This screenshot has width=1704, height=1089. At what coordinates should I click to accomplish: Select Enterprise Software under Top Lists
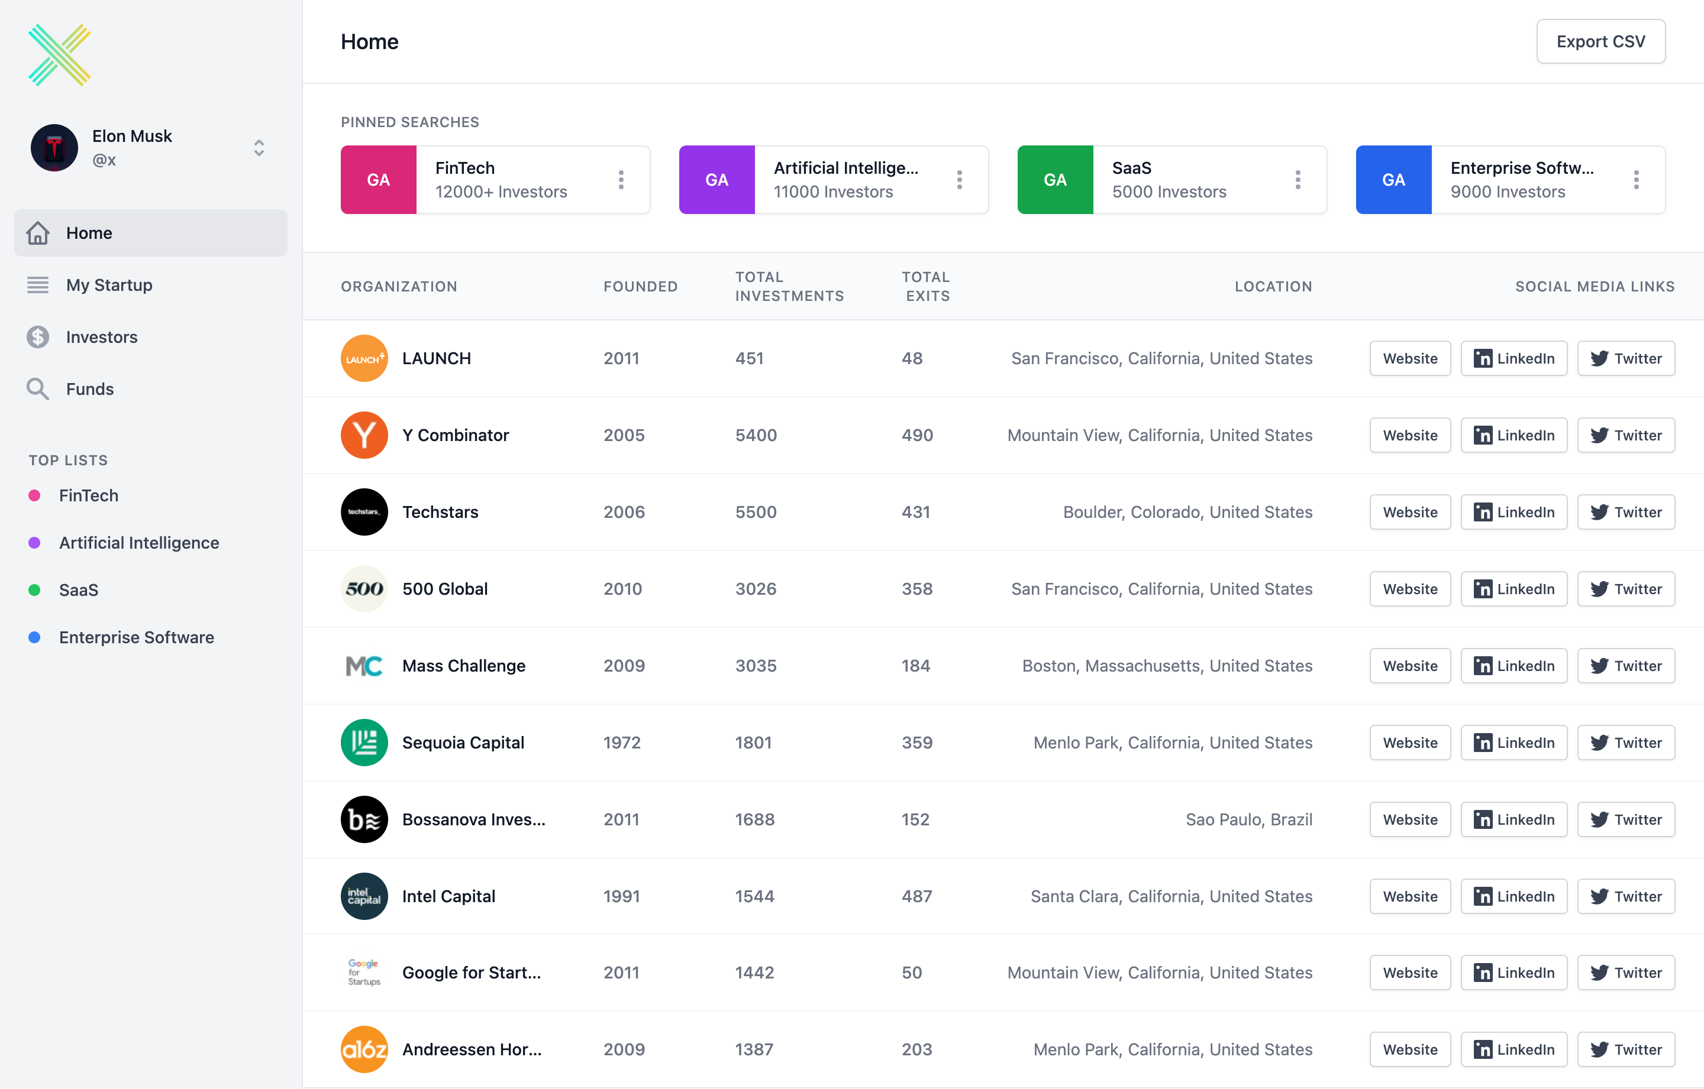coord(136,637)
